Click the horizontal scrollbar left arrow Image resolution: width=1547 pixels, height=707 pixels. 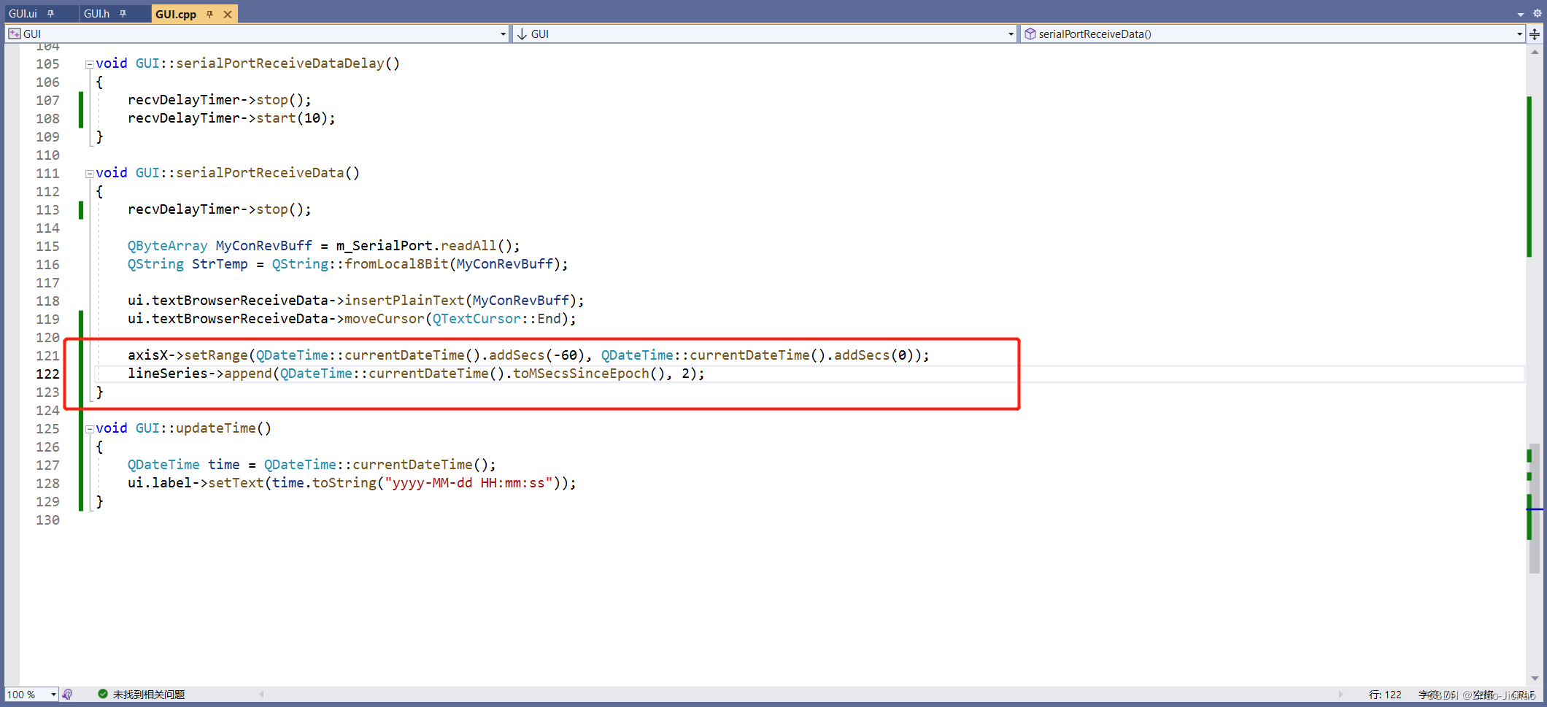(x=261, y=694)
